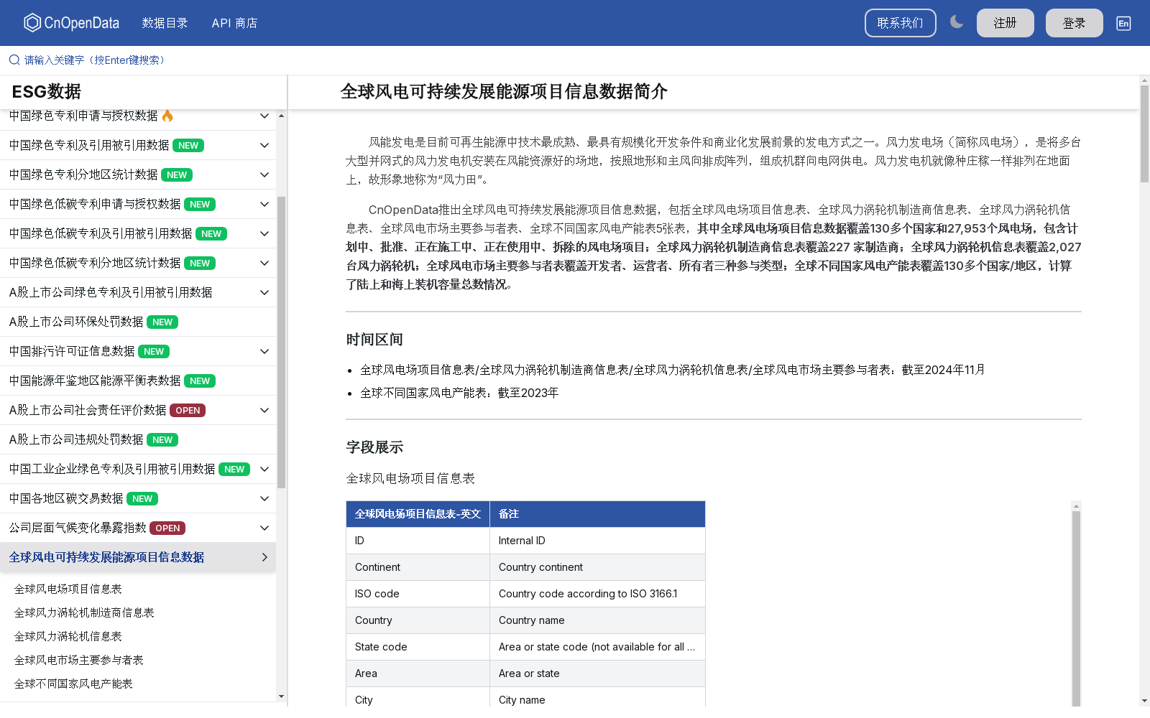
Task: Click NEW badge on 中国绿色专利分地区统计数据
Action: point(177,174)
